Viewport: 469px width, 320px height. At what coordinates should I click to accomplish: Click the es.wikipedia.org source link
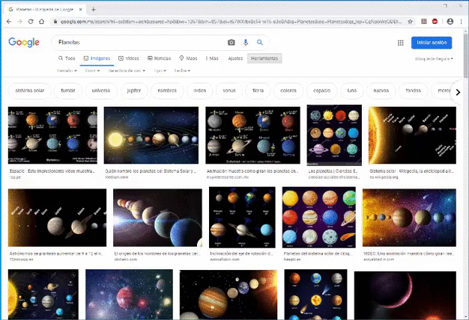[384, 177]
